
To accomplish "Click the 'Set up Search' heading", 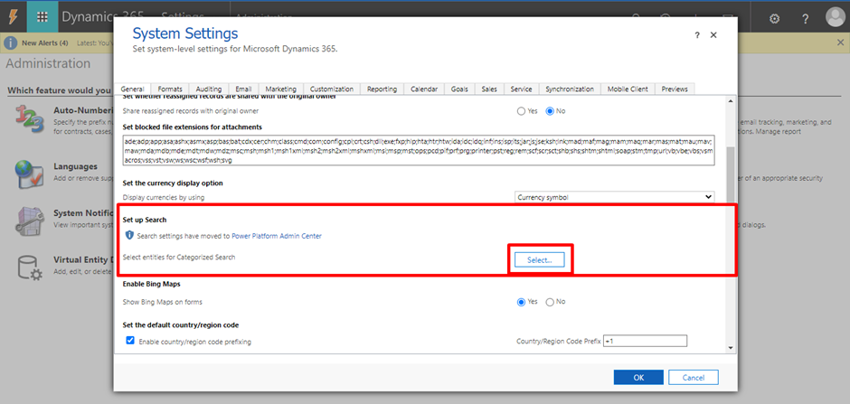I will (x=144, y=220).
